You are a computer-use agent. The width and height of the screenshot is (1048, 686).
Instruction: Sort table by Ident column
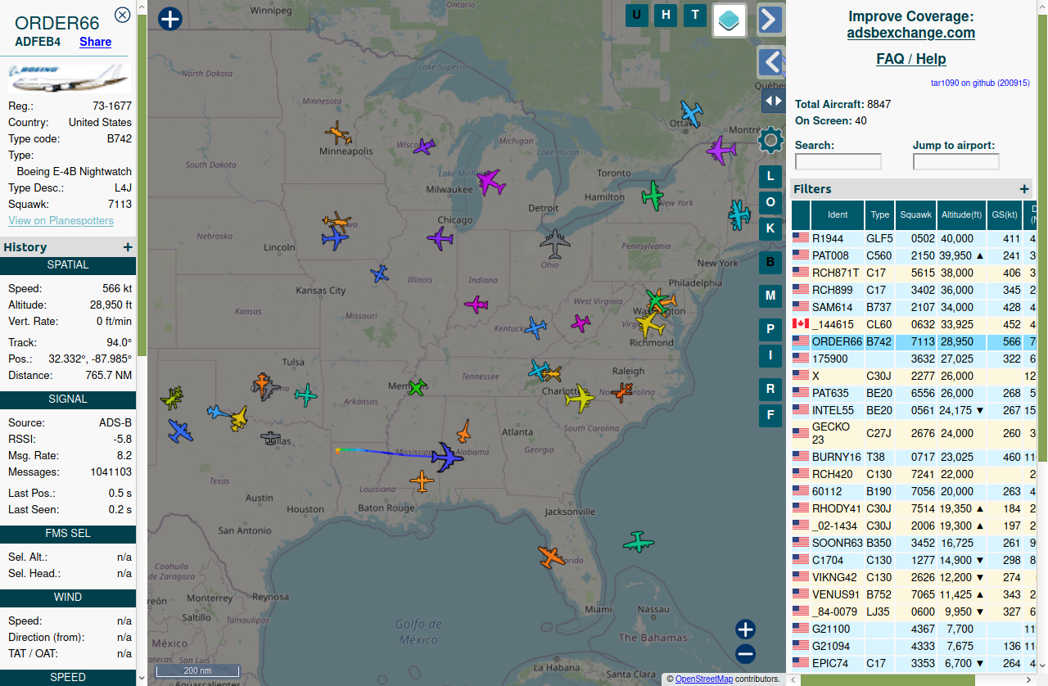[x=838, y=215]
